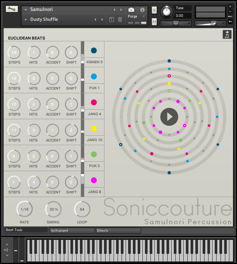Click the dark blue dot atop outer ring
The width and height of the screenshot is (237, 264).
[169, 61]
